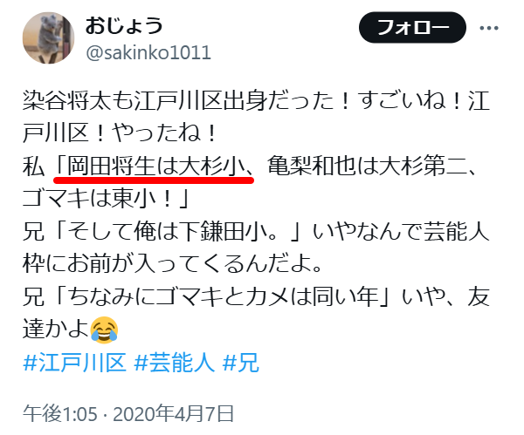
Task: Click the 達かよ text before emoji
Action: 56,330
